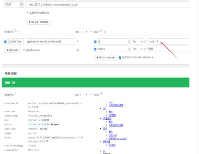199x154 pixels.
Task: Toggle the submit parameter checkbox
Action: click(95, 49)
